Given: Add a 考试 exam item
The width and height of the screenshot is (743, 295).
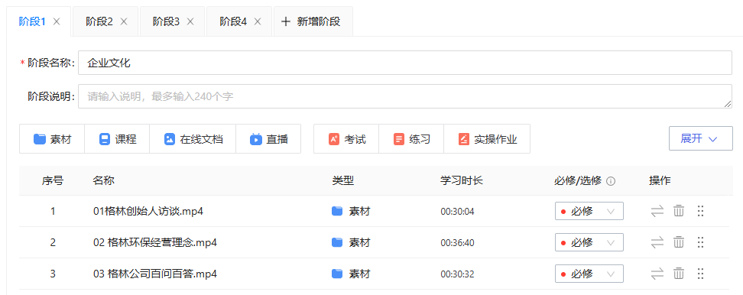Looking at the screenshot, I should coord(346,139).
